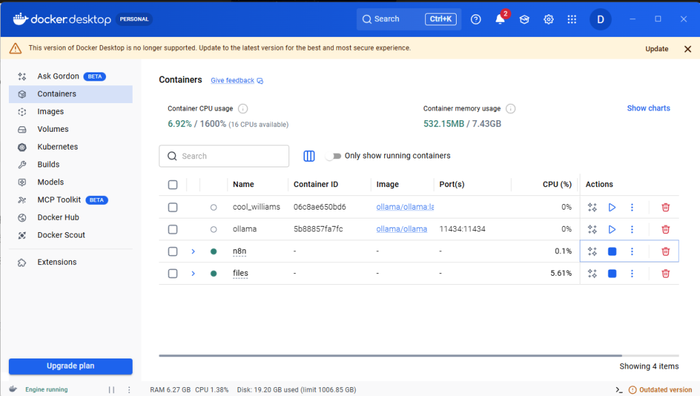
Task: Click the Update button in banner
Action: [657, 48]
